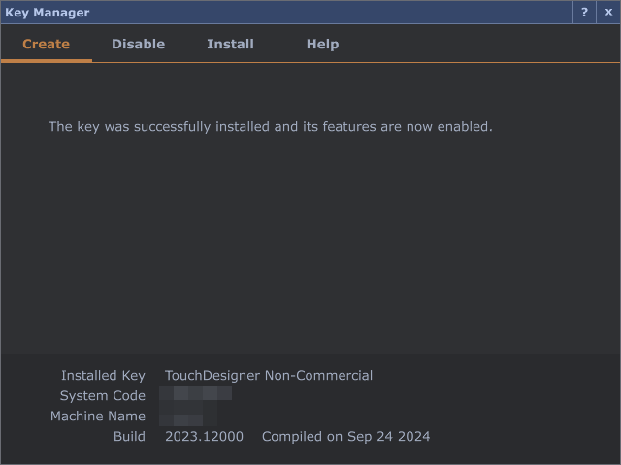Image resolution: width=621 pixels, height=465 pixels.
Task: Click the System Code label
Action: click(x=102, y=396)
